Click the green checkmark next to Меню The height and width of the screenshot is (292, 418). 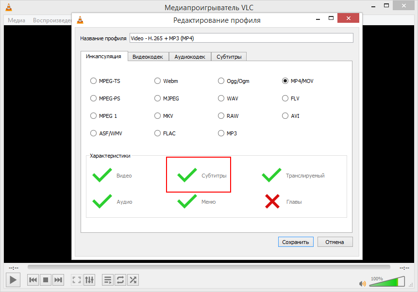point(187,201)
